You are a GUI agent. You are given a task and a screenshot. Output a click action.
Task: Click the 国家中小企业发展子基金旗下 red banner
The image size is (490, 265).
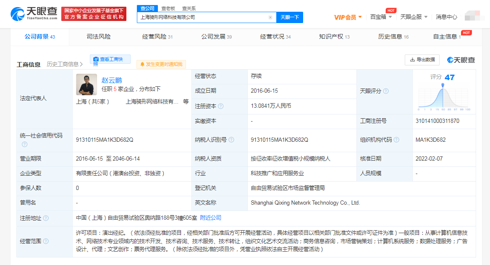coord(94,14)
